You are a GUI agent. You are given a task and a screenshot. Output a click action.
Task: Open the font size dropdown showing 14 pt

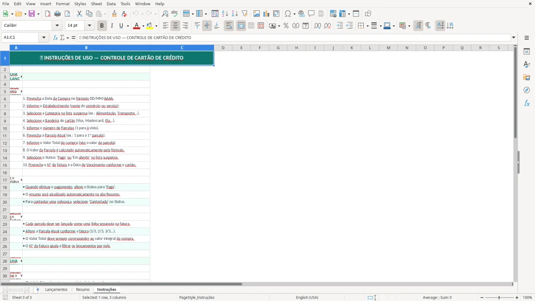(x=89, y=26)
